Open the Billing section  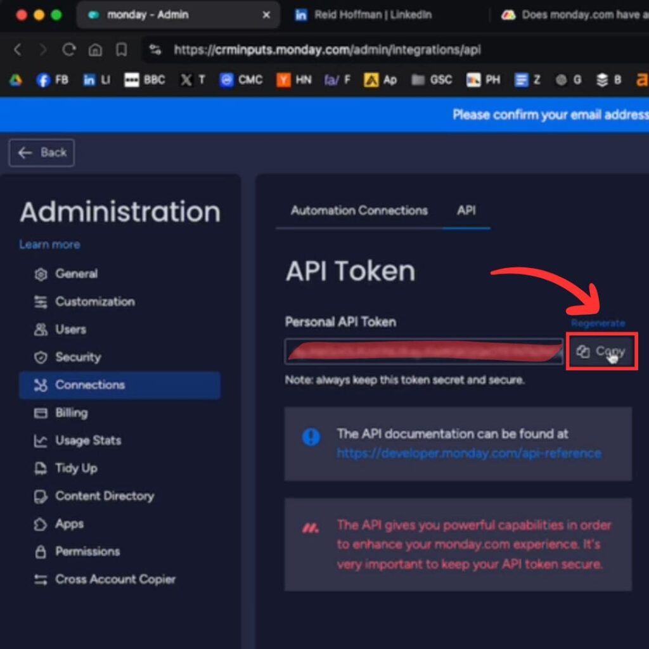point(61,413)
